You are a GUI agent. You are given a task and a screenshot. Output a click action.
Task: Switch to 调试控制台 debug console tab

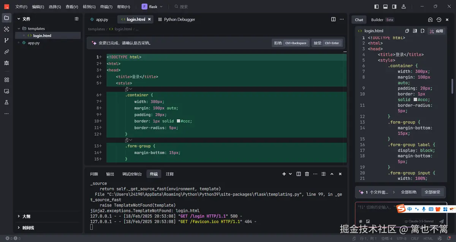tap(132, 174)
